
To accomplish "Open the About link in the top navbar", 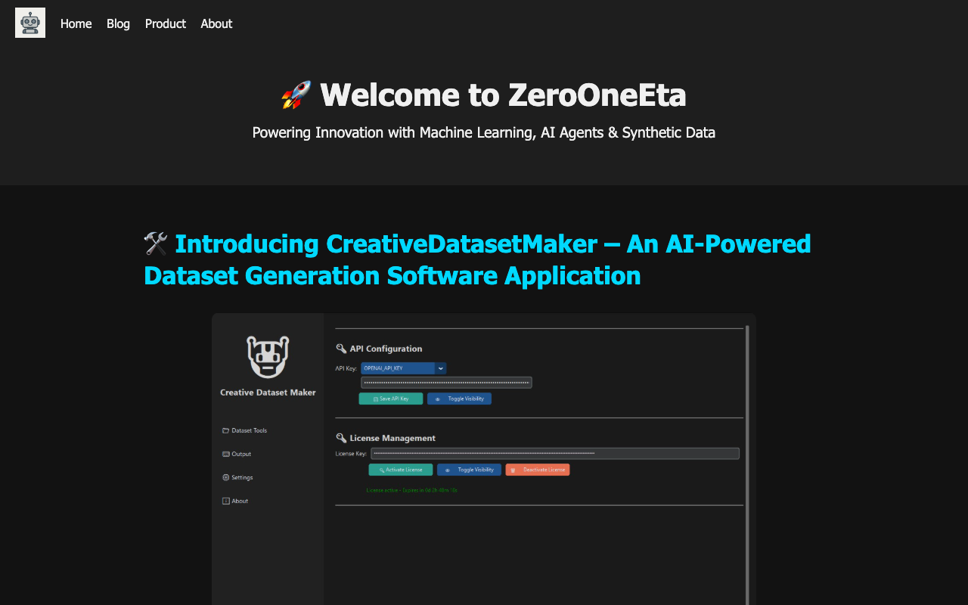I will coord(216,23).
